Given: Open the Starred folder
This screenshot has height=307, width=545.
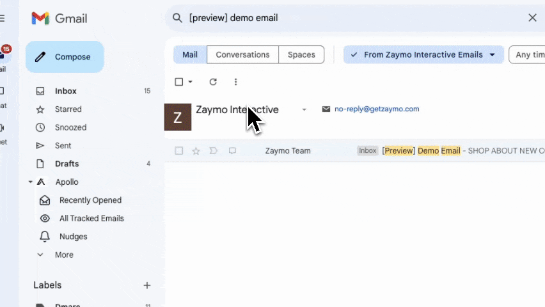Looking at the screenshot, I should tap(68, 109).
